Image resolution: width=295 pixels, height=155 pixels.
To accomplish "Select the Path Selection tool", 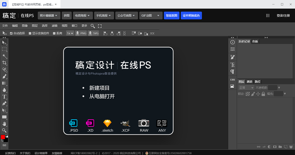I will [4, 110].
